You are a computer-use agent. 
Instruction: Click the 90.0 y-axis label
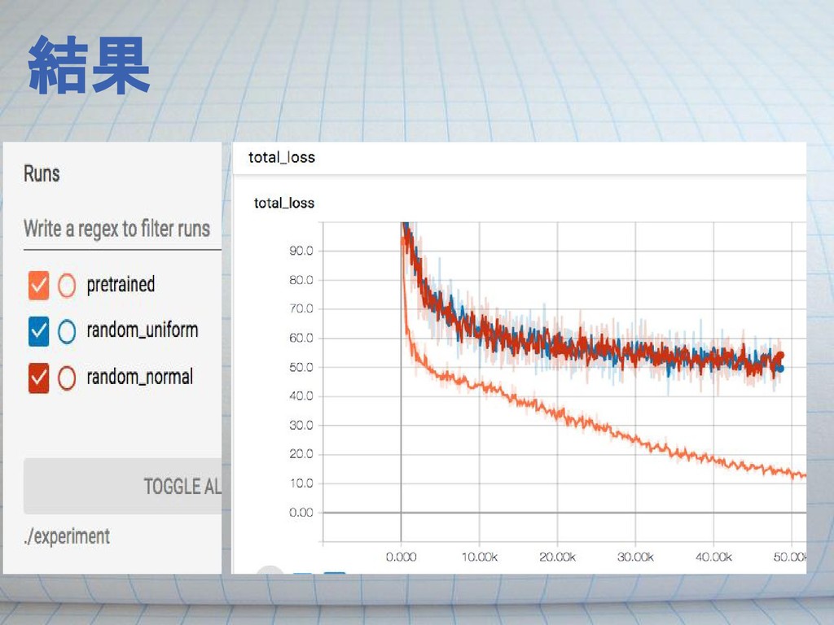click(x=301, y=251)
